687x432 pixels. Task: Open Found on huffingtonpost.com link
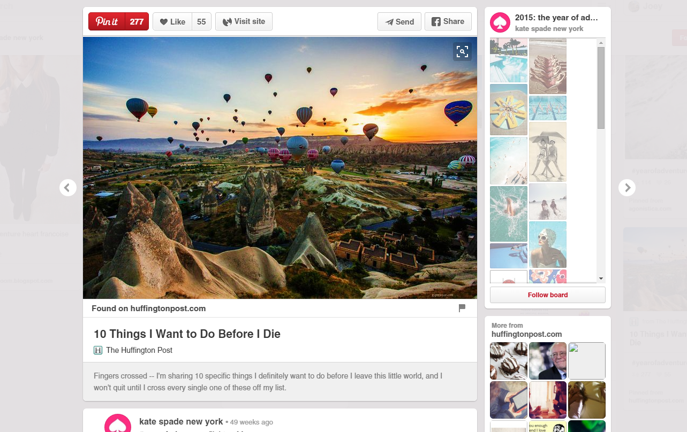(148, 308)
